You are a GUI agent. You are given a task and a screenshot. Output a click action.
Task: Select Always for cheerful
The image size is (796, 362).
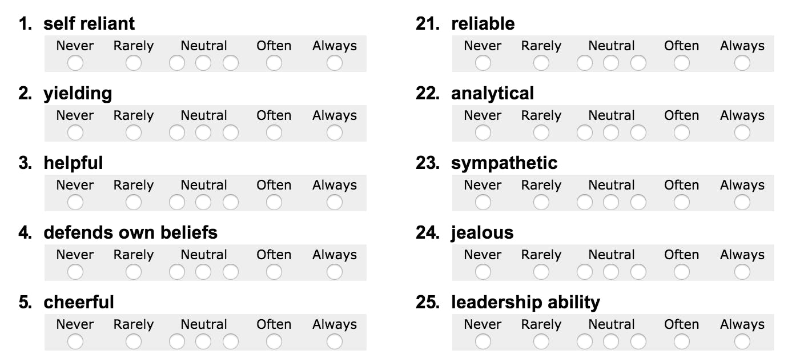coord(335,341)
